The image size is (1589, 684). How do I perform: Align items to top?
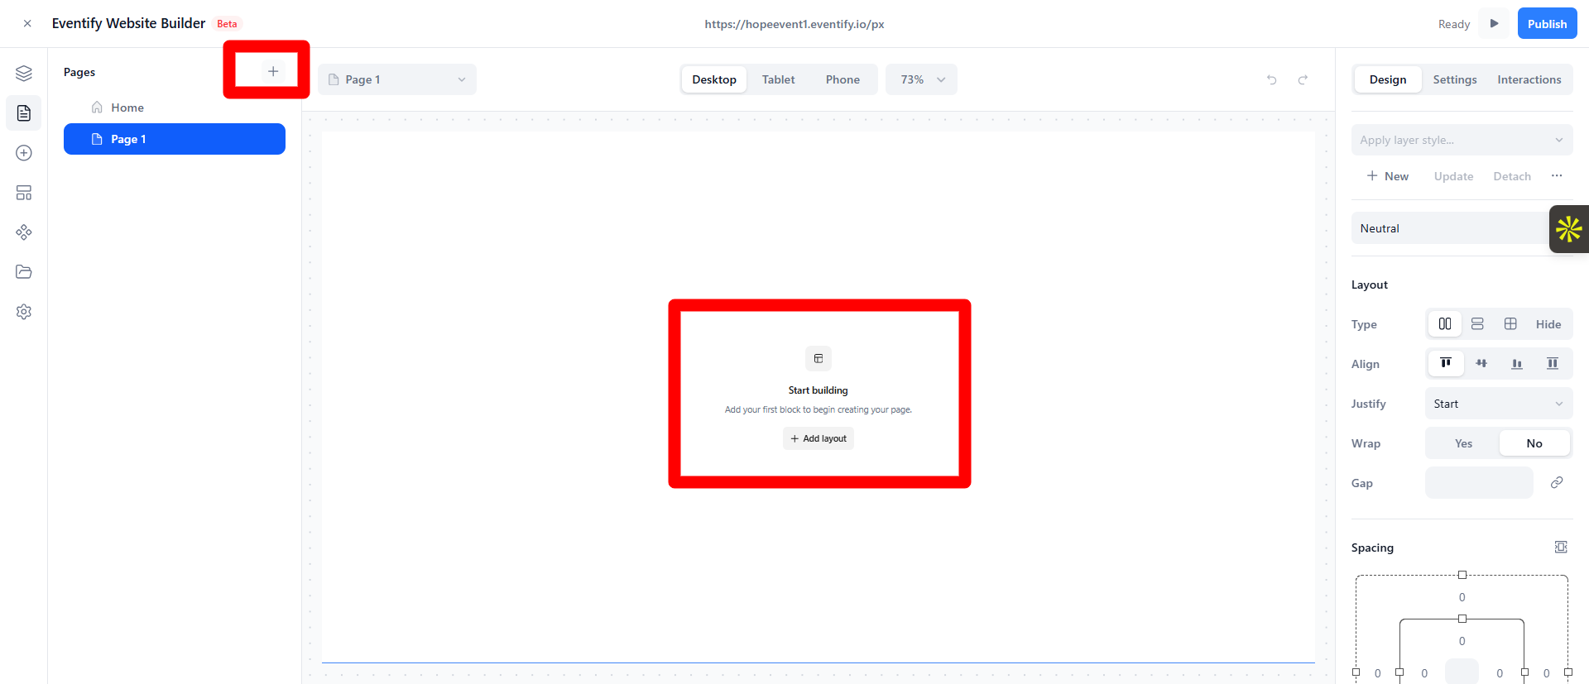tap(1446, 363)
